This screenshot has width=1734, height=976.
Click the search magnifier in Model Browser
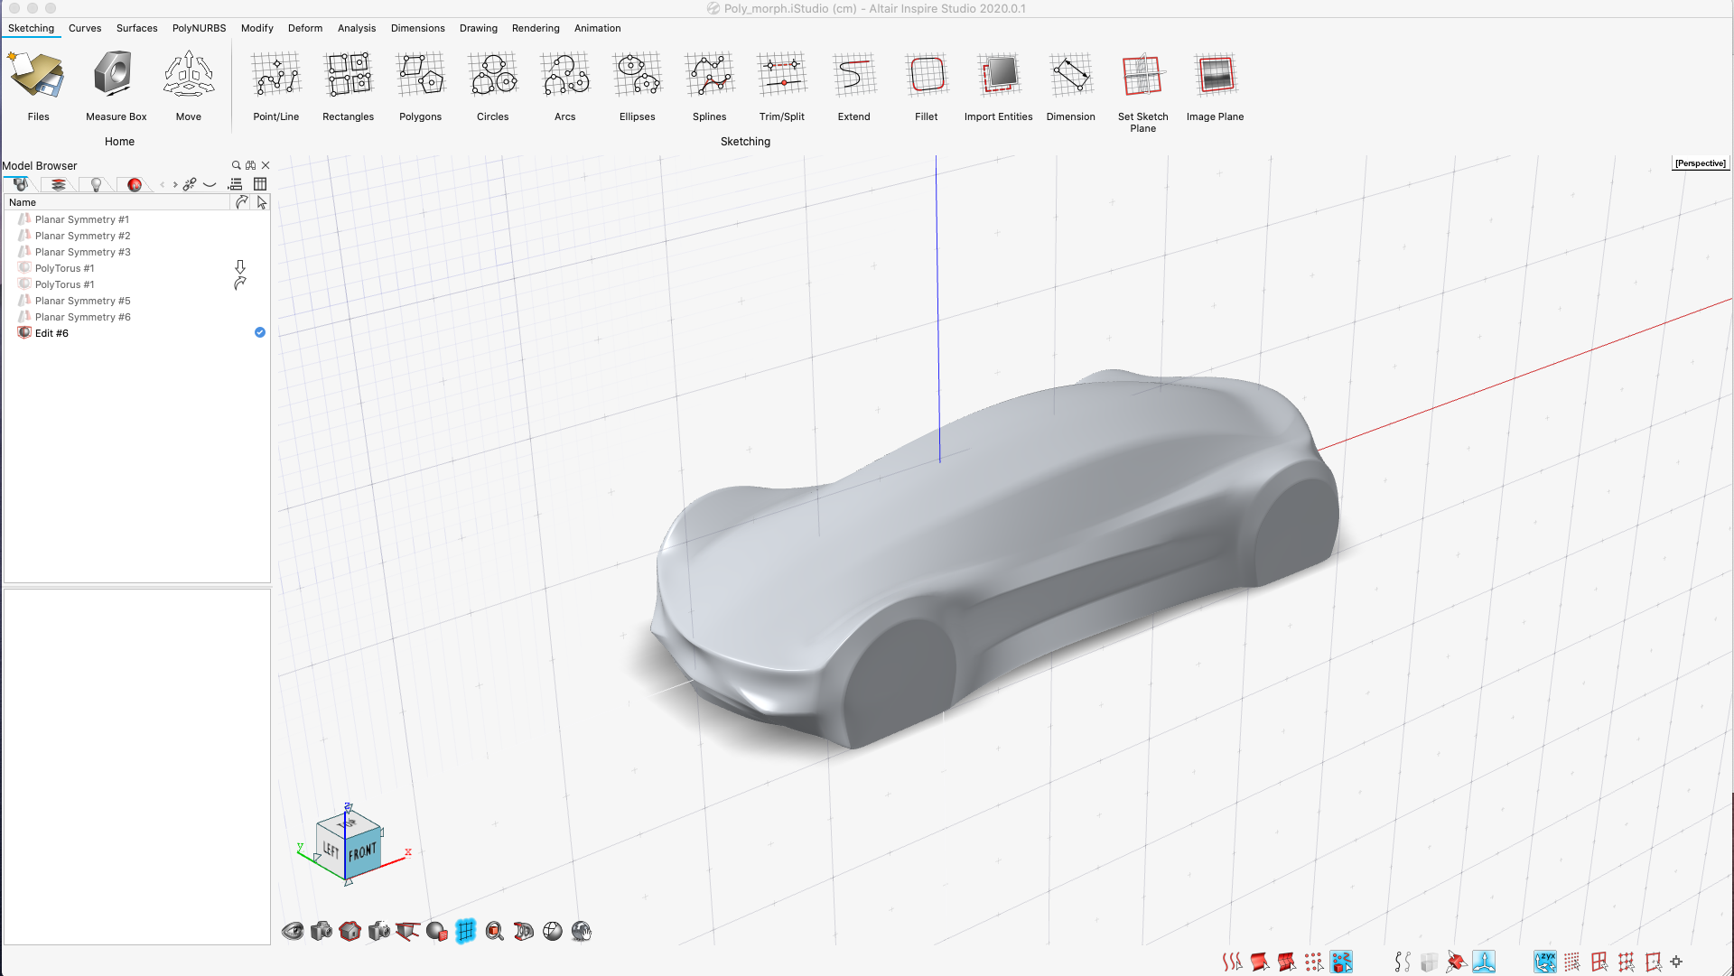[237, 165]
